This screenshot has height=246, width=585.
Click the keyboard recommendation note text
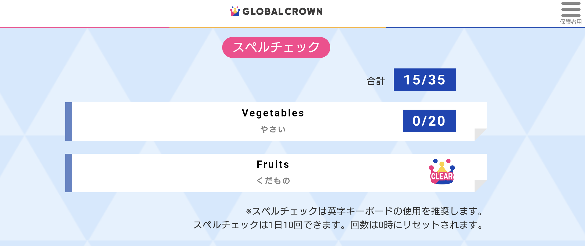pos(365,211)
